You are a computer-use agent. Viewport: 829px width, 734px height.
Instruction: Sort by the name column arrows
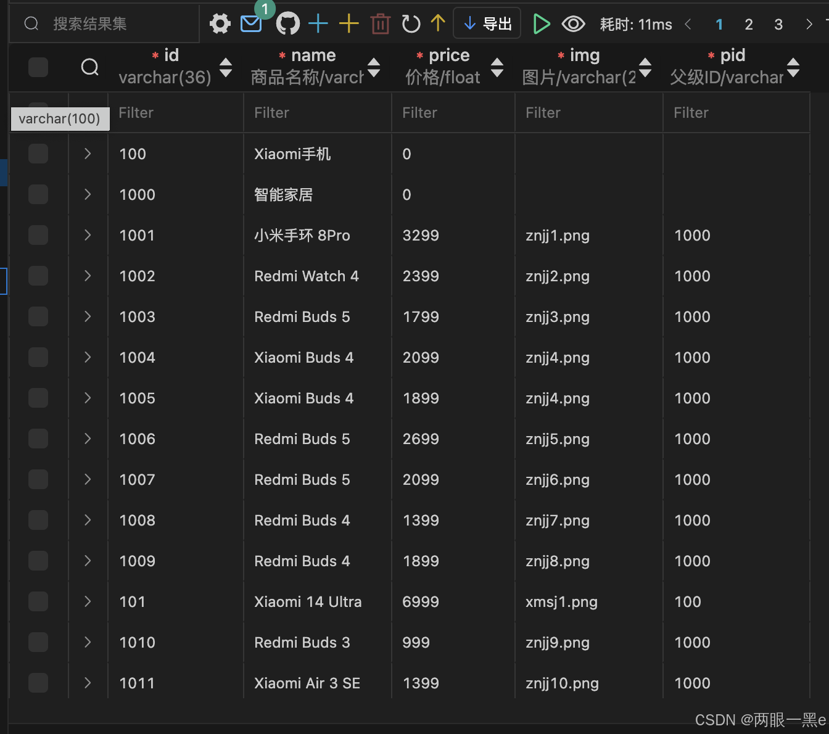(x=374, y=67)
